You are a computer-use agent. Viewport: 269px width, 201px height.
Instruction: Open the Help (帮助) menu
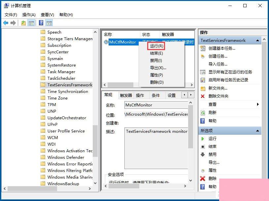coord(66,15)
